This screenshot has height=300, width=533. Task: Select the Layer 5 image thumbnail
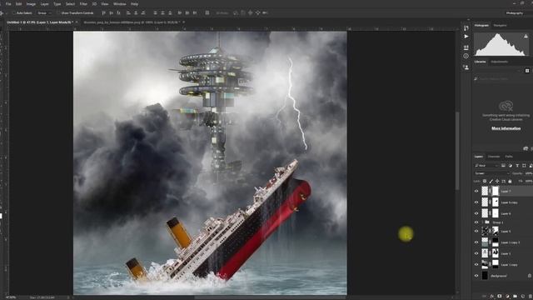[485, 232]
